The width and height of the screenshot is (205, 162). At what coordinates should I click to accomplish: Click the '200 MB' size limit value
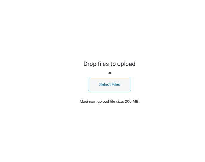click(132, 102)
